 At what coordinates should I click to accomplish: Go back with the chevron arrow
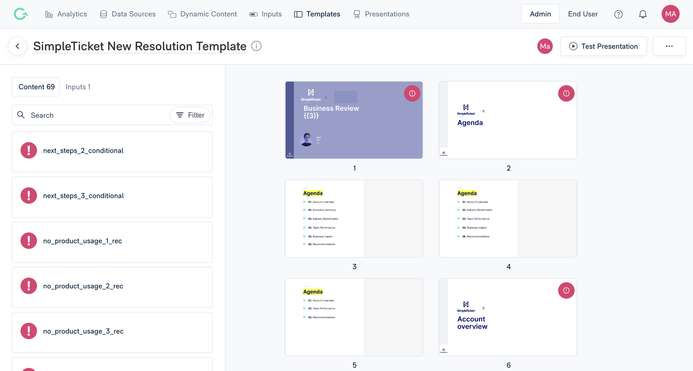17,46
